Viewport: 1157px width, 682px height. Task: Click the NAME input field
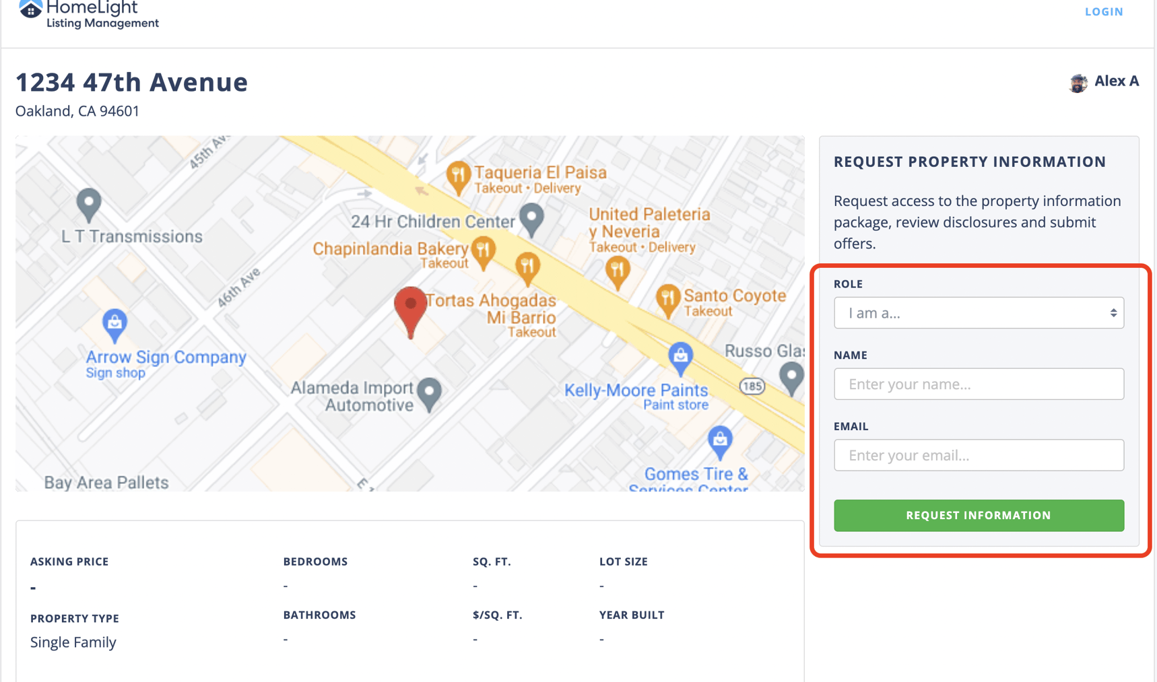coord(978,384)
